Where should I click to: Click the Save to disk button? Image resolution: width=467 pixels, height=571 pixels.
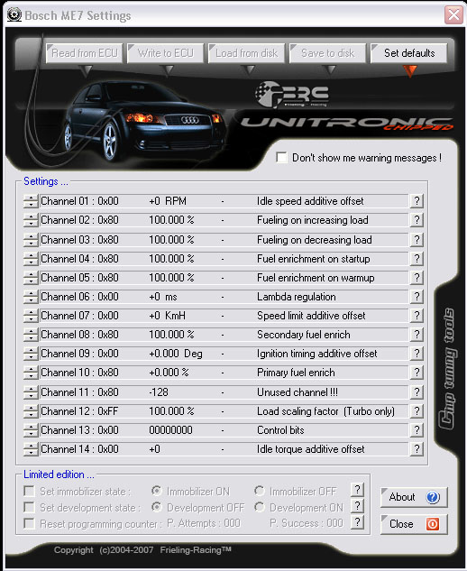[x=327, y=53]
